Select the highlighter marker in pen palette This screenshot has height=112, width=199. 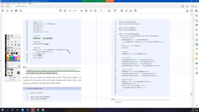click(x=12, y=51)
